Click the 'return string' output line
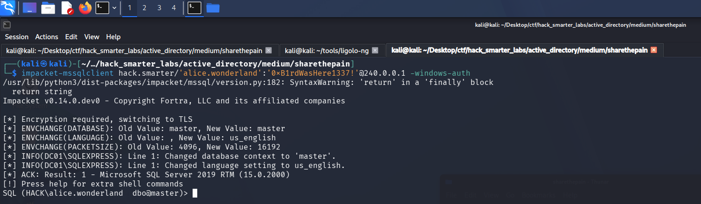The height and width of the screenshot is (204, 701). point(42,92)
